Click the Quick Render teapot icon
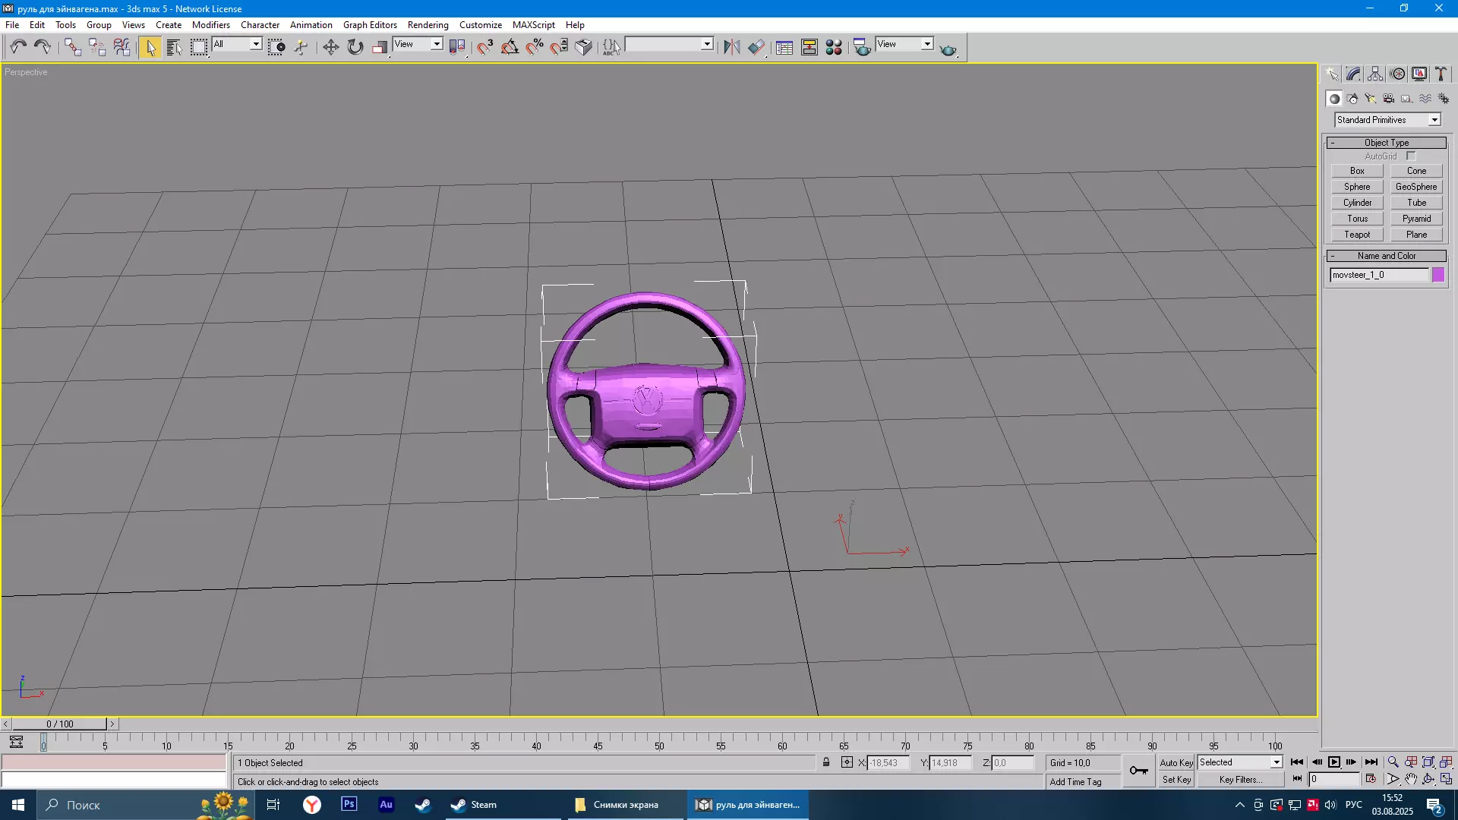Viewport: 1458px width, 820px height. (948, 49)
